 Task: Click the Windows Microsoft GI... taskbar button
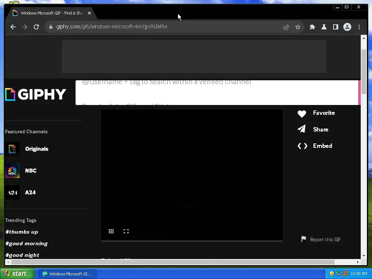pos(67,274)
